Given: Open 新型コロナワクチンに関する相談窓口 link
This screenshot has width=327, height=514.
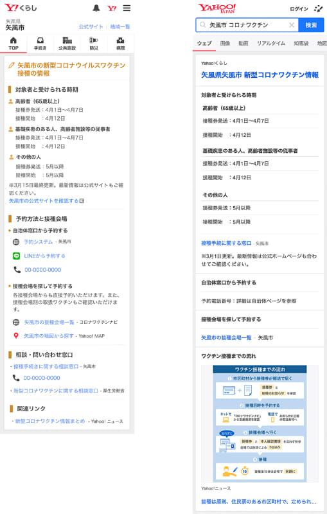Looking at the screenshot, I should coord(56,391).
